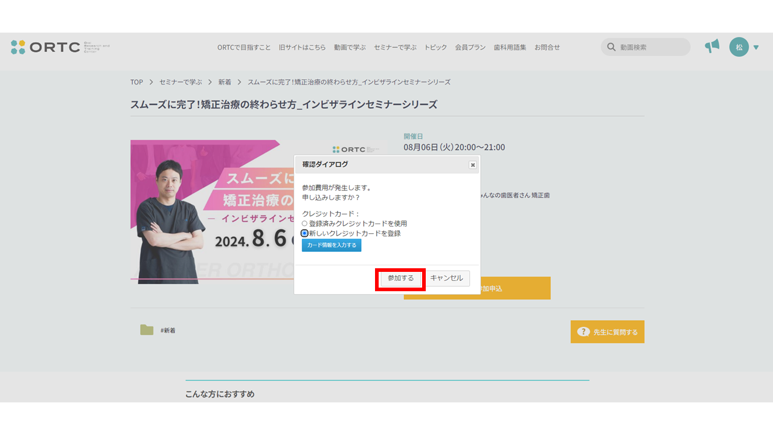Open the 会員プラン menu item
The width and height of the screenshot is (773, 435).
[x=470, y=47]
